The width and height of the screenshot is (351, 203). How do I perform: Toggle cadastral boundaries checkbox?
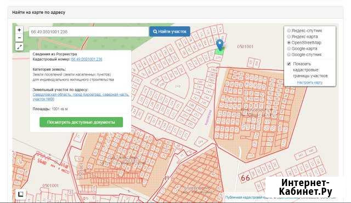(x=289, y=64)
